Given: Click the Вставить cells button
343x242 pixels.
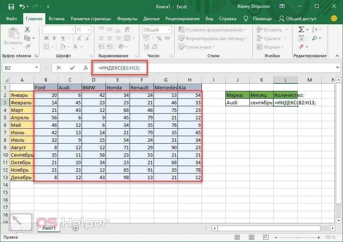Looking at the screenshot, I should (272, 30).
